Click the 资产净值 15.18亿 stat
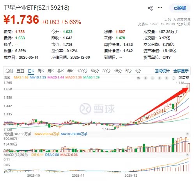 coord(160,51)
